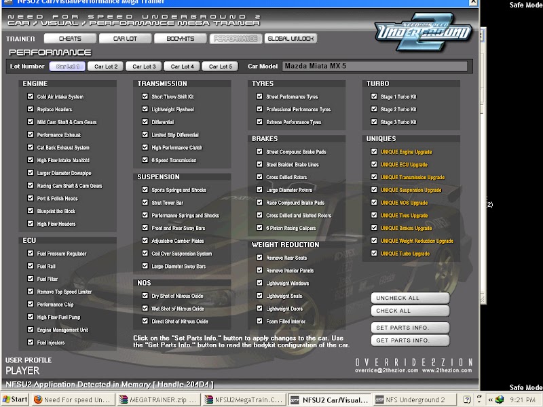Uncheck Cold Air Intake System

[31, 96]
